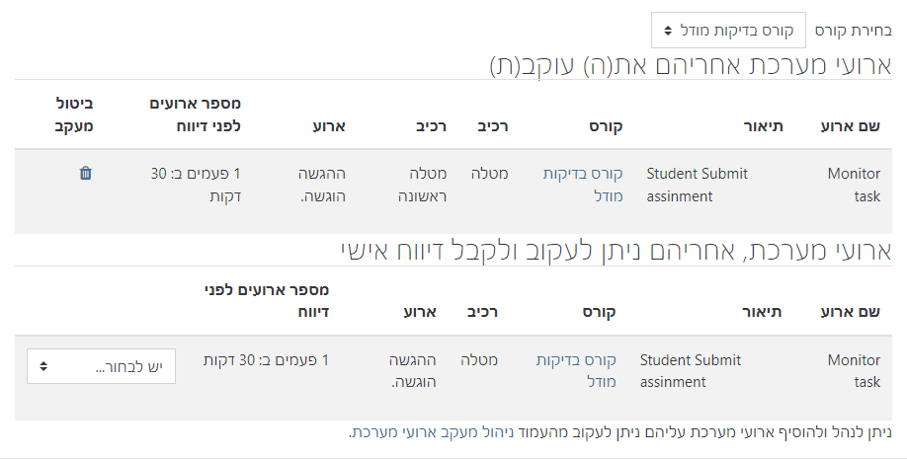Screen dimensions: 907x459
Task: Click the 'מטלה ראשונה' cell
Action: point(428,185)
